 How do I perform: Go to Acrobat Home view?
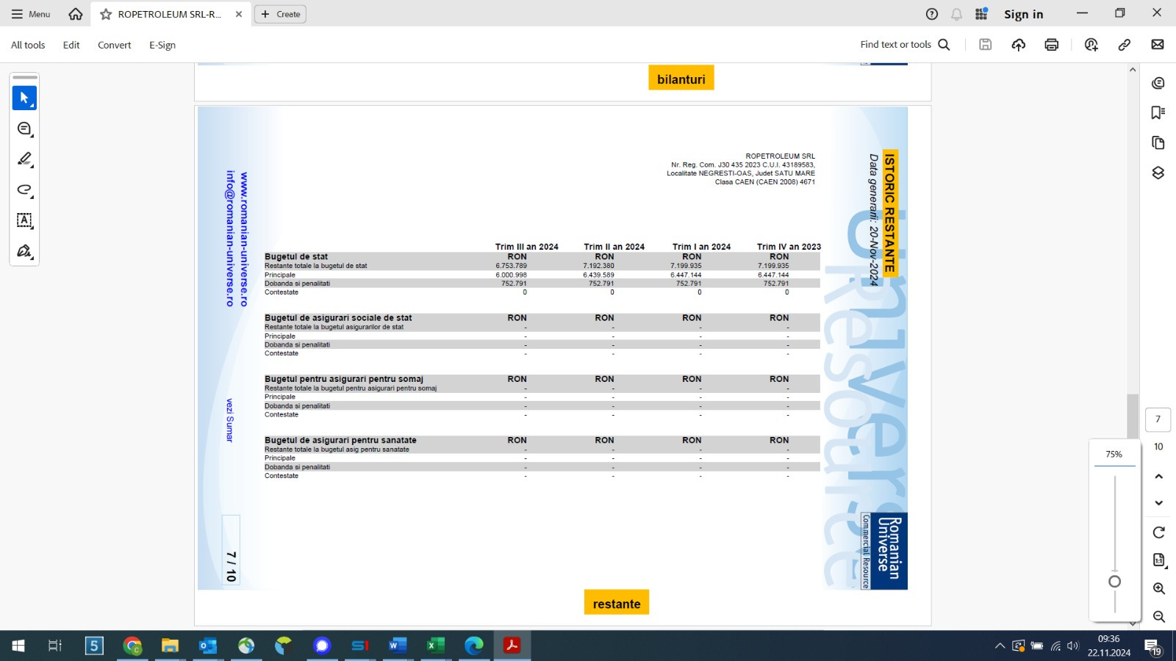75,14
